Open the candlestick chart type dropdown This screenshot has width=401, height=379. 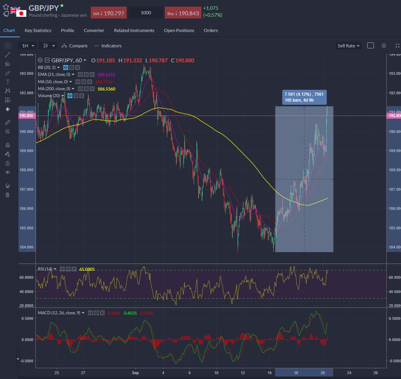[49, 46]
